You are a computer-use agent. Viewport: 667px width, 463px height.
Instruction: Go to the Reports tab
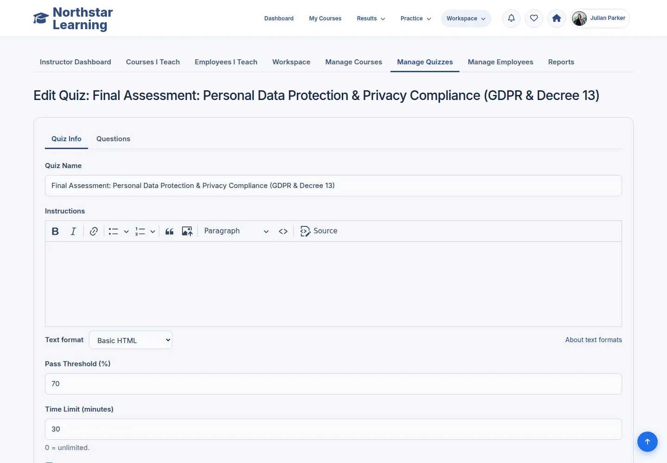coord(561,62)
